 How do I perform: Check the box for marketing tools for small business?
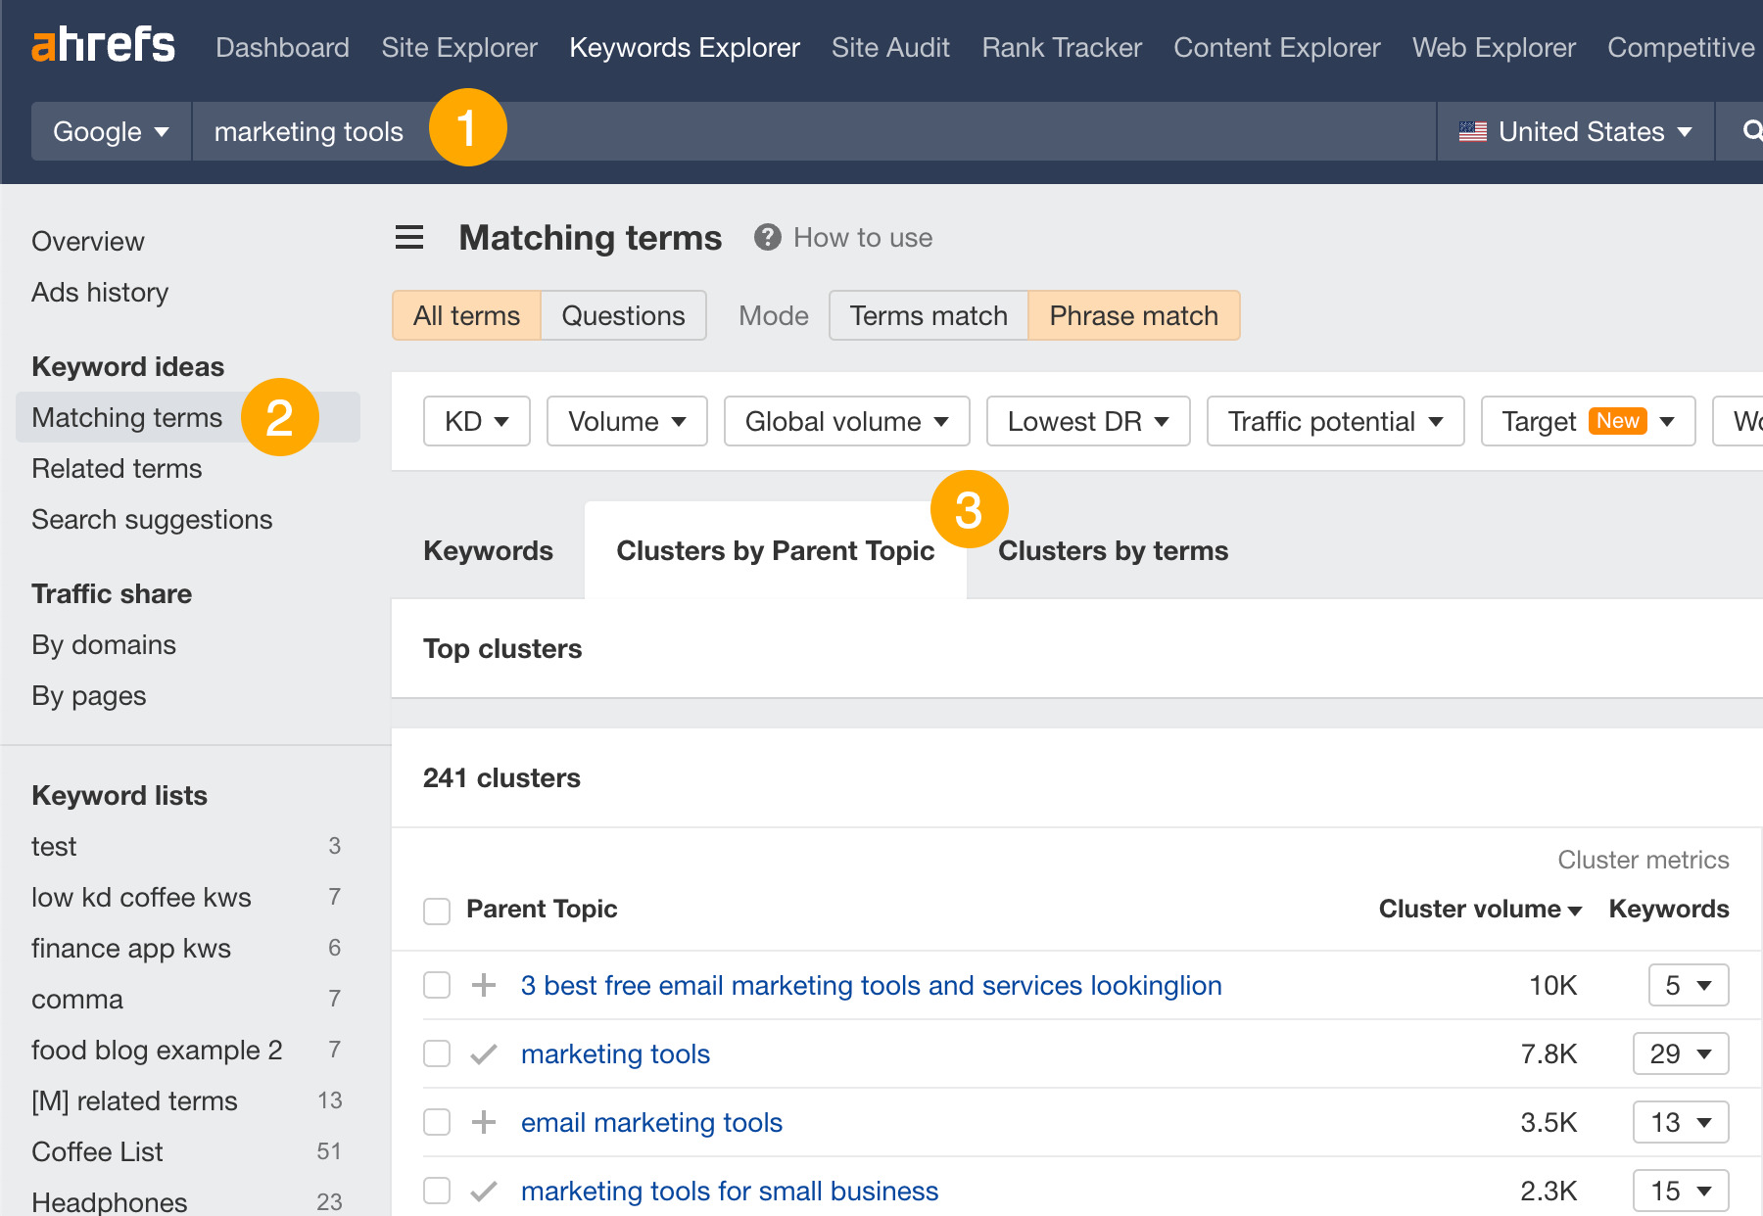point(437,1191)
